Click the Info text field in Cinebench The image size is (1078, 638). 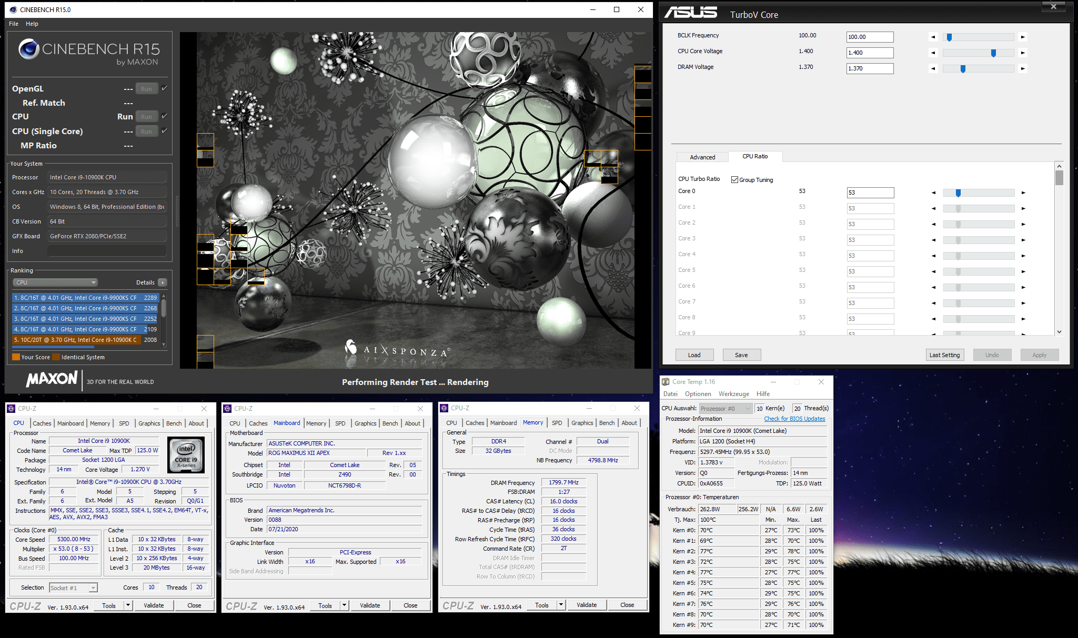107,251
